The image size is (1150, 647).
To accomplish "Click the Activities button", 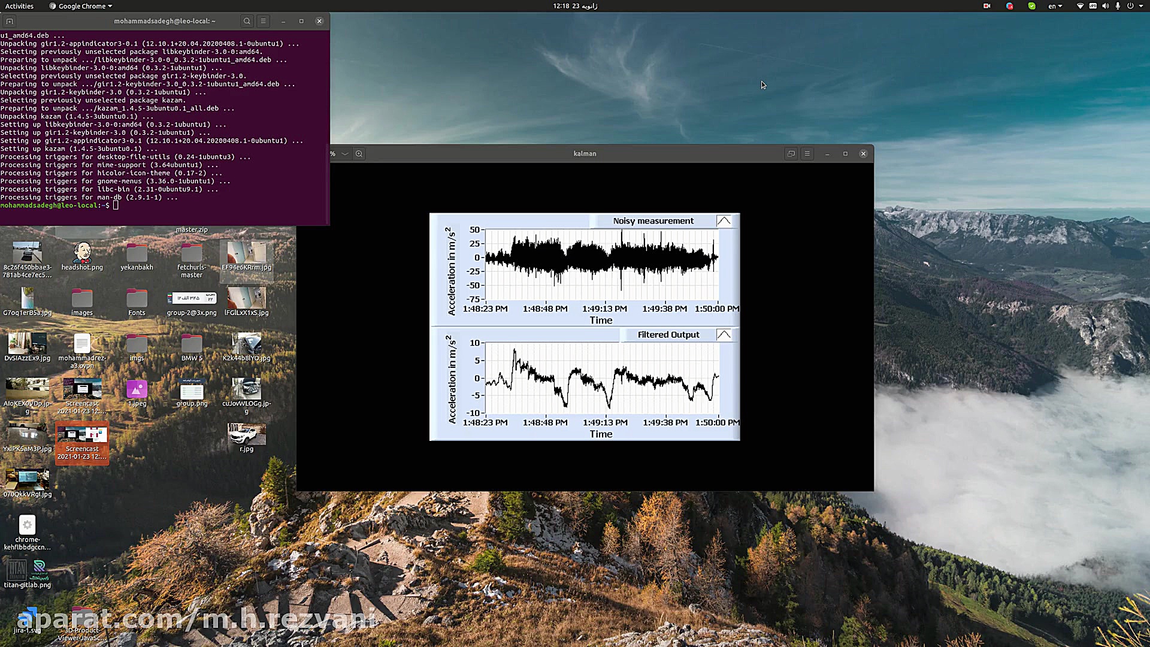I will (19, 6).
